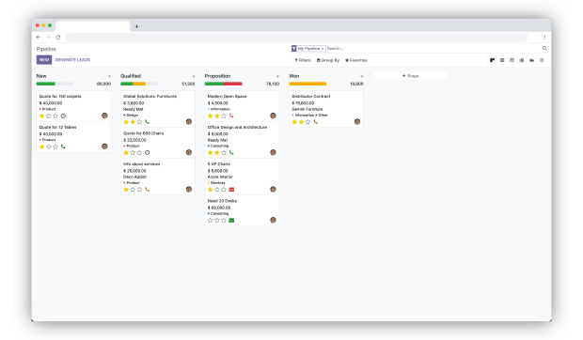Open the calendar view icon
Image resolution: width=583 pixels, height=340 pixels.
click(512, 60)
